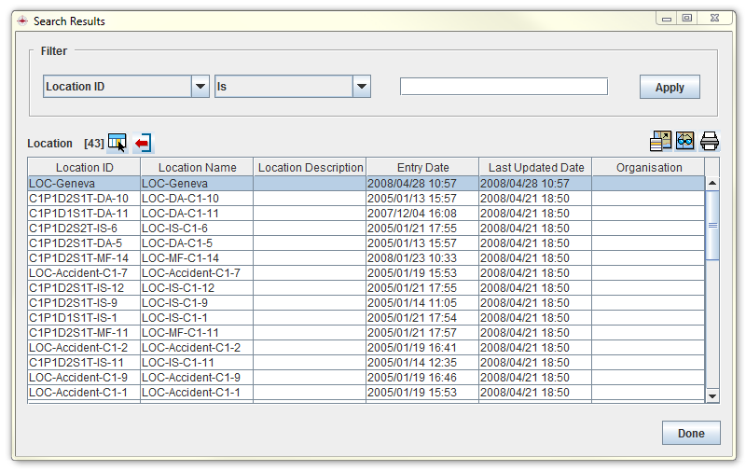The width and height of the screenshot is (746, 471).
Task: Click the red arrow icon beside Location
Action: [143, 143]
